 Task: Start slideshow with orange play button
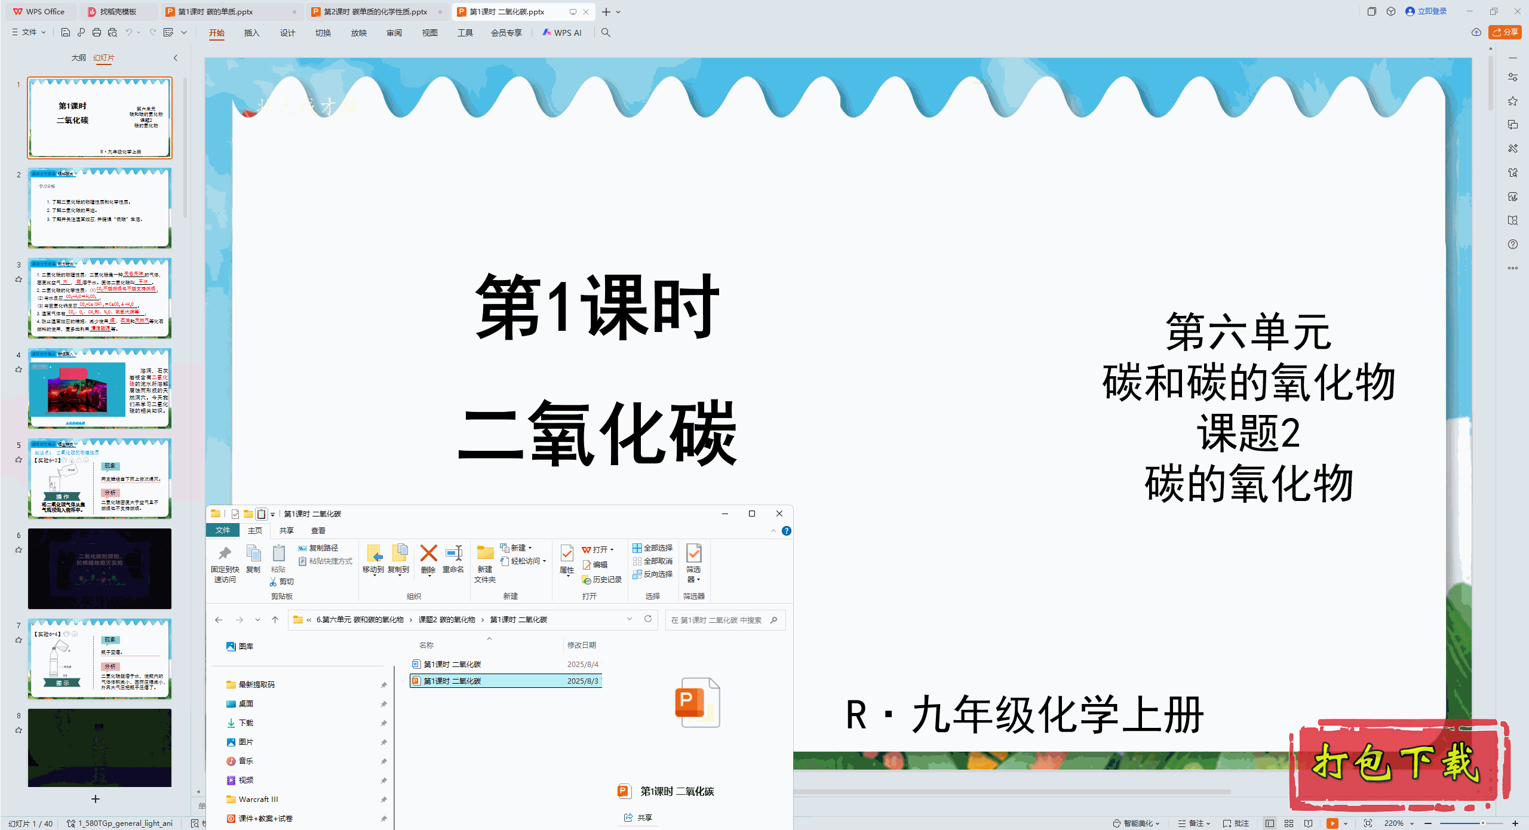1332,823
